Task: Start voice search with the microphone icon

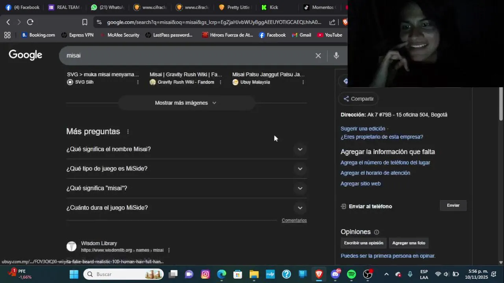Action: [x=336, y=55]
